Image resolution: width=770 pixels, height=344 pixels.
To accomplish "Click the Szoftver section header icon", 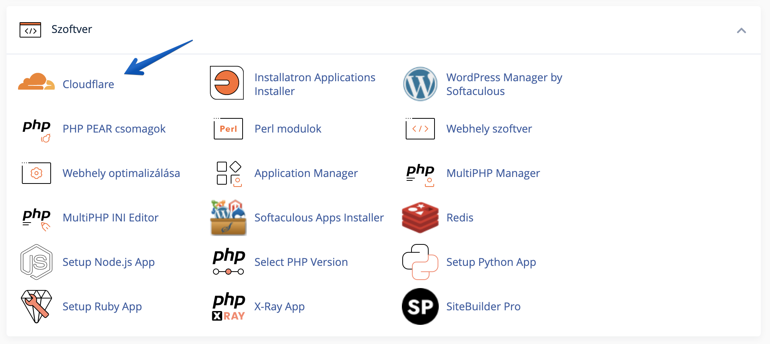I will coord(30,29).
